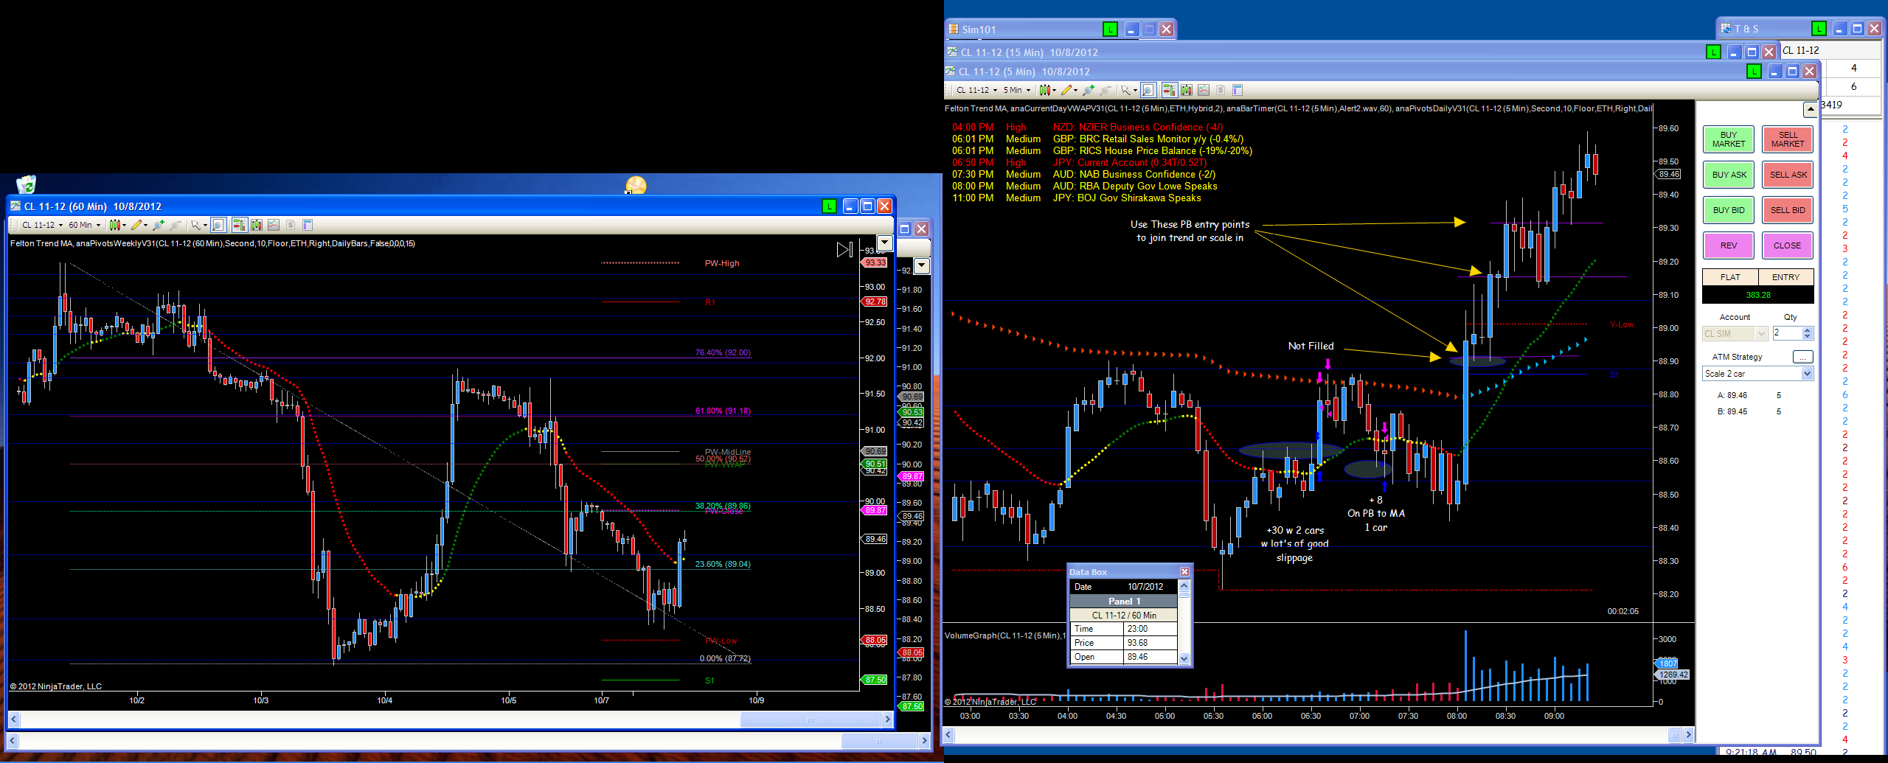This screenshot has height=763, width=1888.
Task: Toggle green L link button on 15 Min chart
Action: 1713,52
